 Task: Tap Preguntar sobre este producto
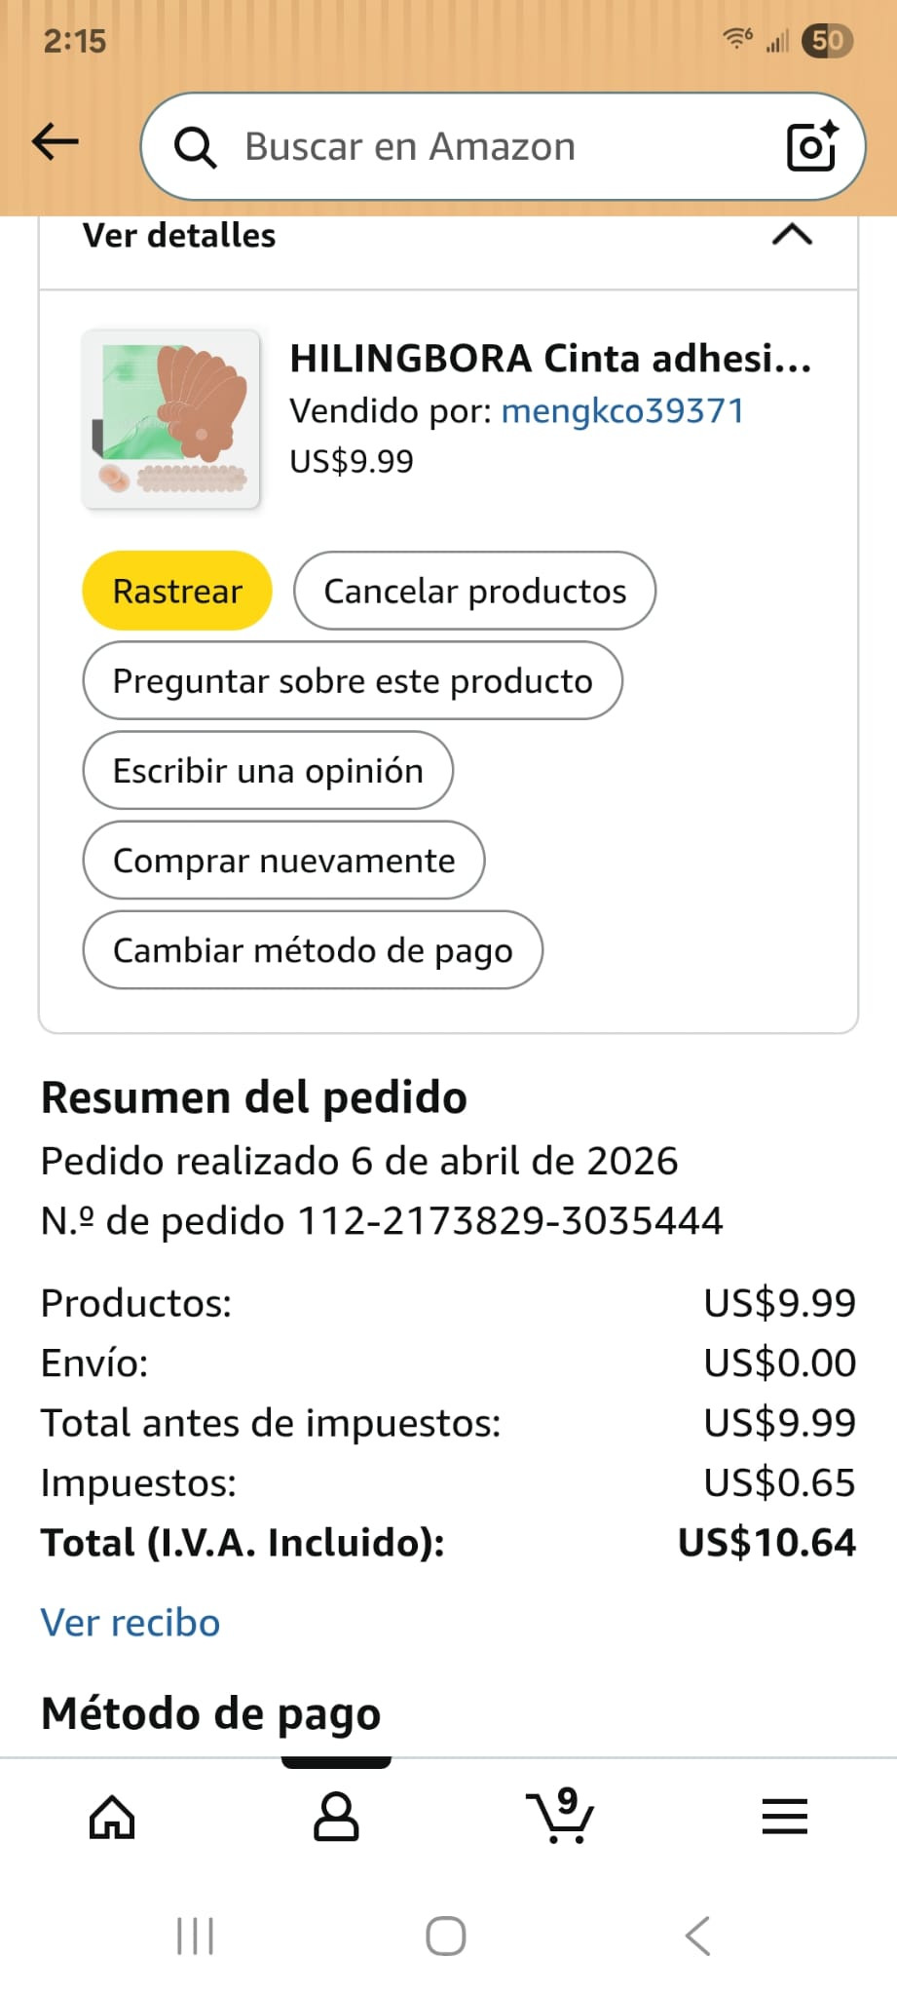point(353,680)
